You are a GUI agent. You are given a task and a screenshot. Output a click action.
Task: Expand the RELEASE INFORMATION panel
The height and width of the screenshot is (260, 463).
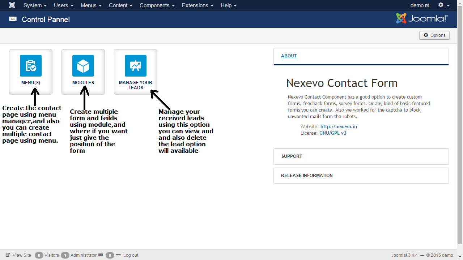pyautogui.click(x=361, y=175)
